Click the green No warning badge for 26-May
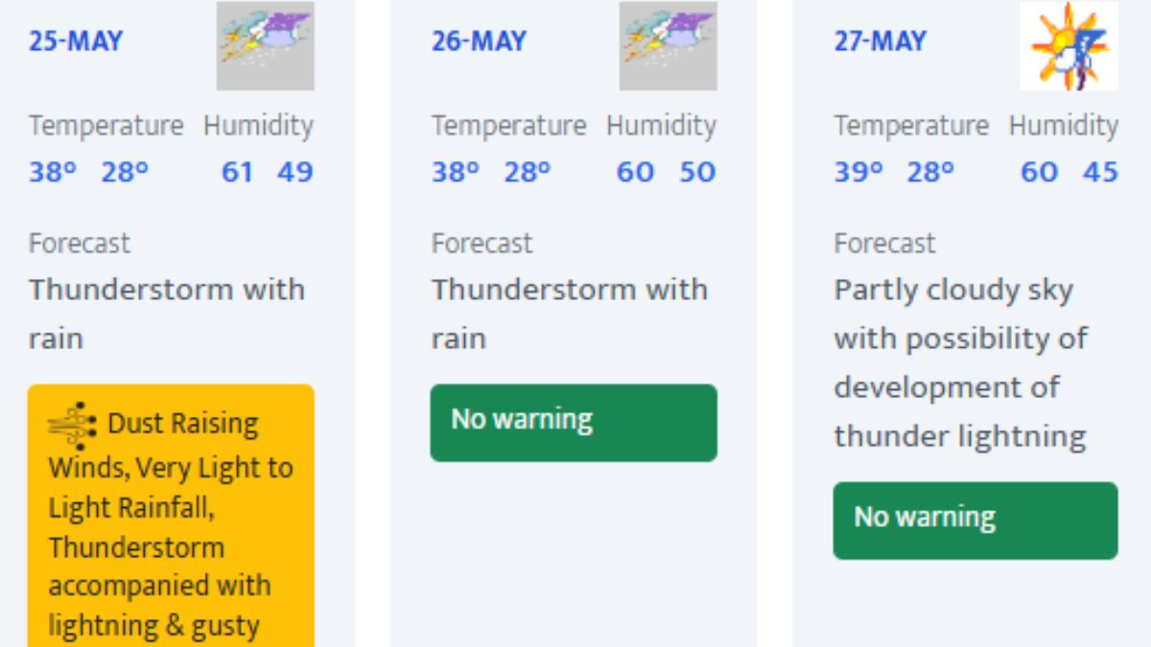The width and height of the screenshot is (1151, 647). pos(574,423)
